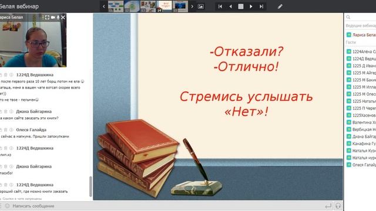Show later slide thumbnails with right chevron
376x211 pixels.
point(192,6)
